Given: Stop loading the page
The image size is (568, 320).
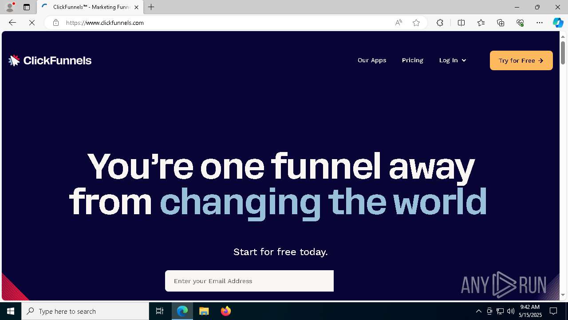Looking at the screenshot, I should [32, 23].
